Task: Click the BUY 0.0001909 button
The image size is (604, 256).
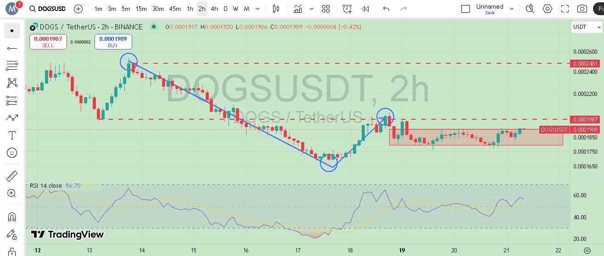Action: tap(113, 42)
